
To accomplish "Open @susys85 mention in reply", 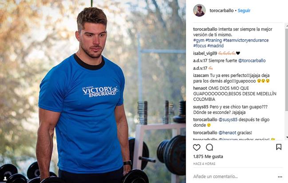I will click(x=228, y=120).
